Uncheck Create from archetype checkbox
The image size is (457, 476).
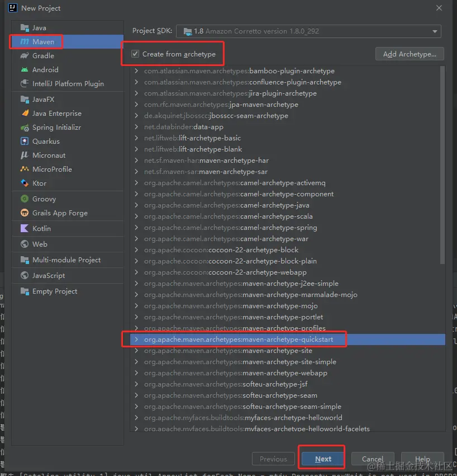coord(135,54)
